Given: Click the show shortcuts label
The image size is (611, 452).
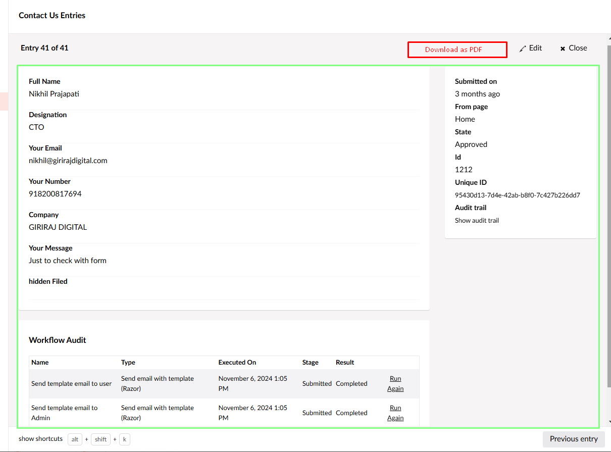Looking at the screenshot, I should [x=40, y=439].
